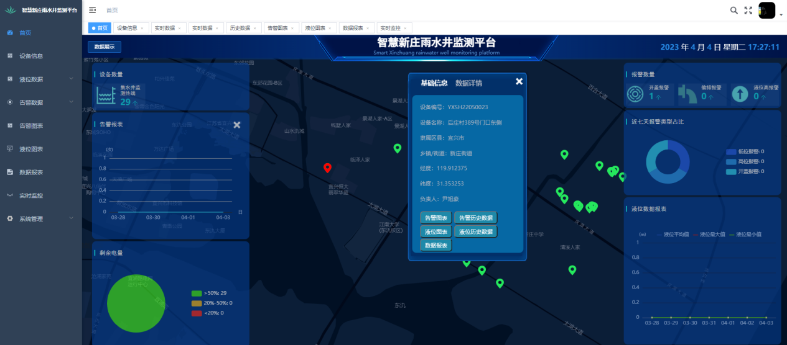The height and width of the screenshot is (345, 787).
Task: Switch to 数据详情 tab in popup
Action: pyautogui.click(x=468, y=83)
